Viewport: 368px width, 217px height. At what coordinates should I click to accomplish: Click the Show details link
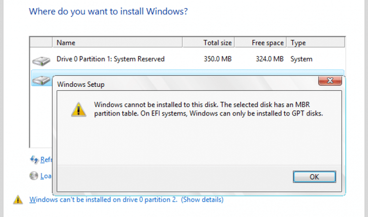point(202,199)
